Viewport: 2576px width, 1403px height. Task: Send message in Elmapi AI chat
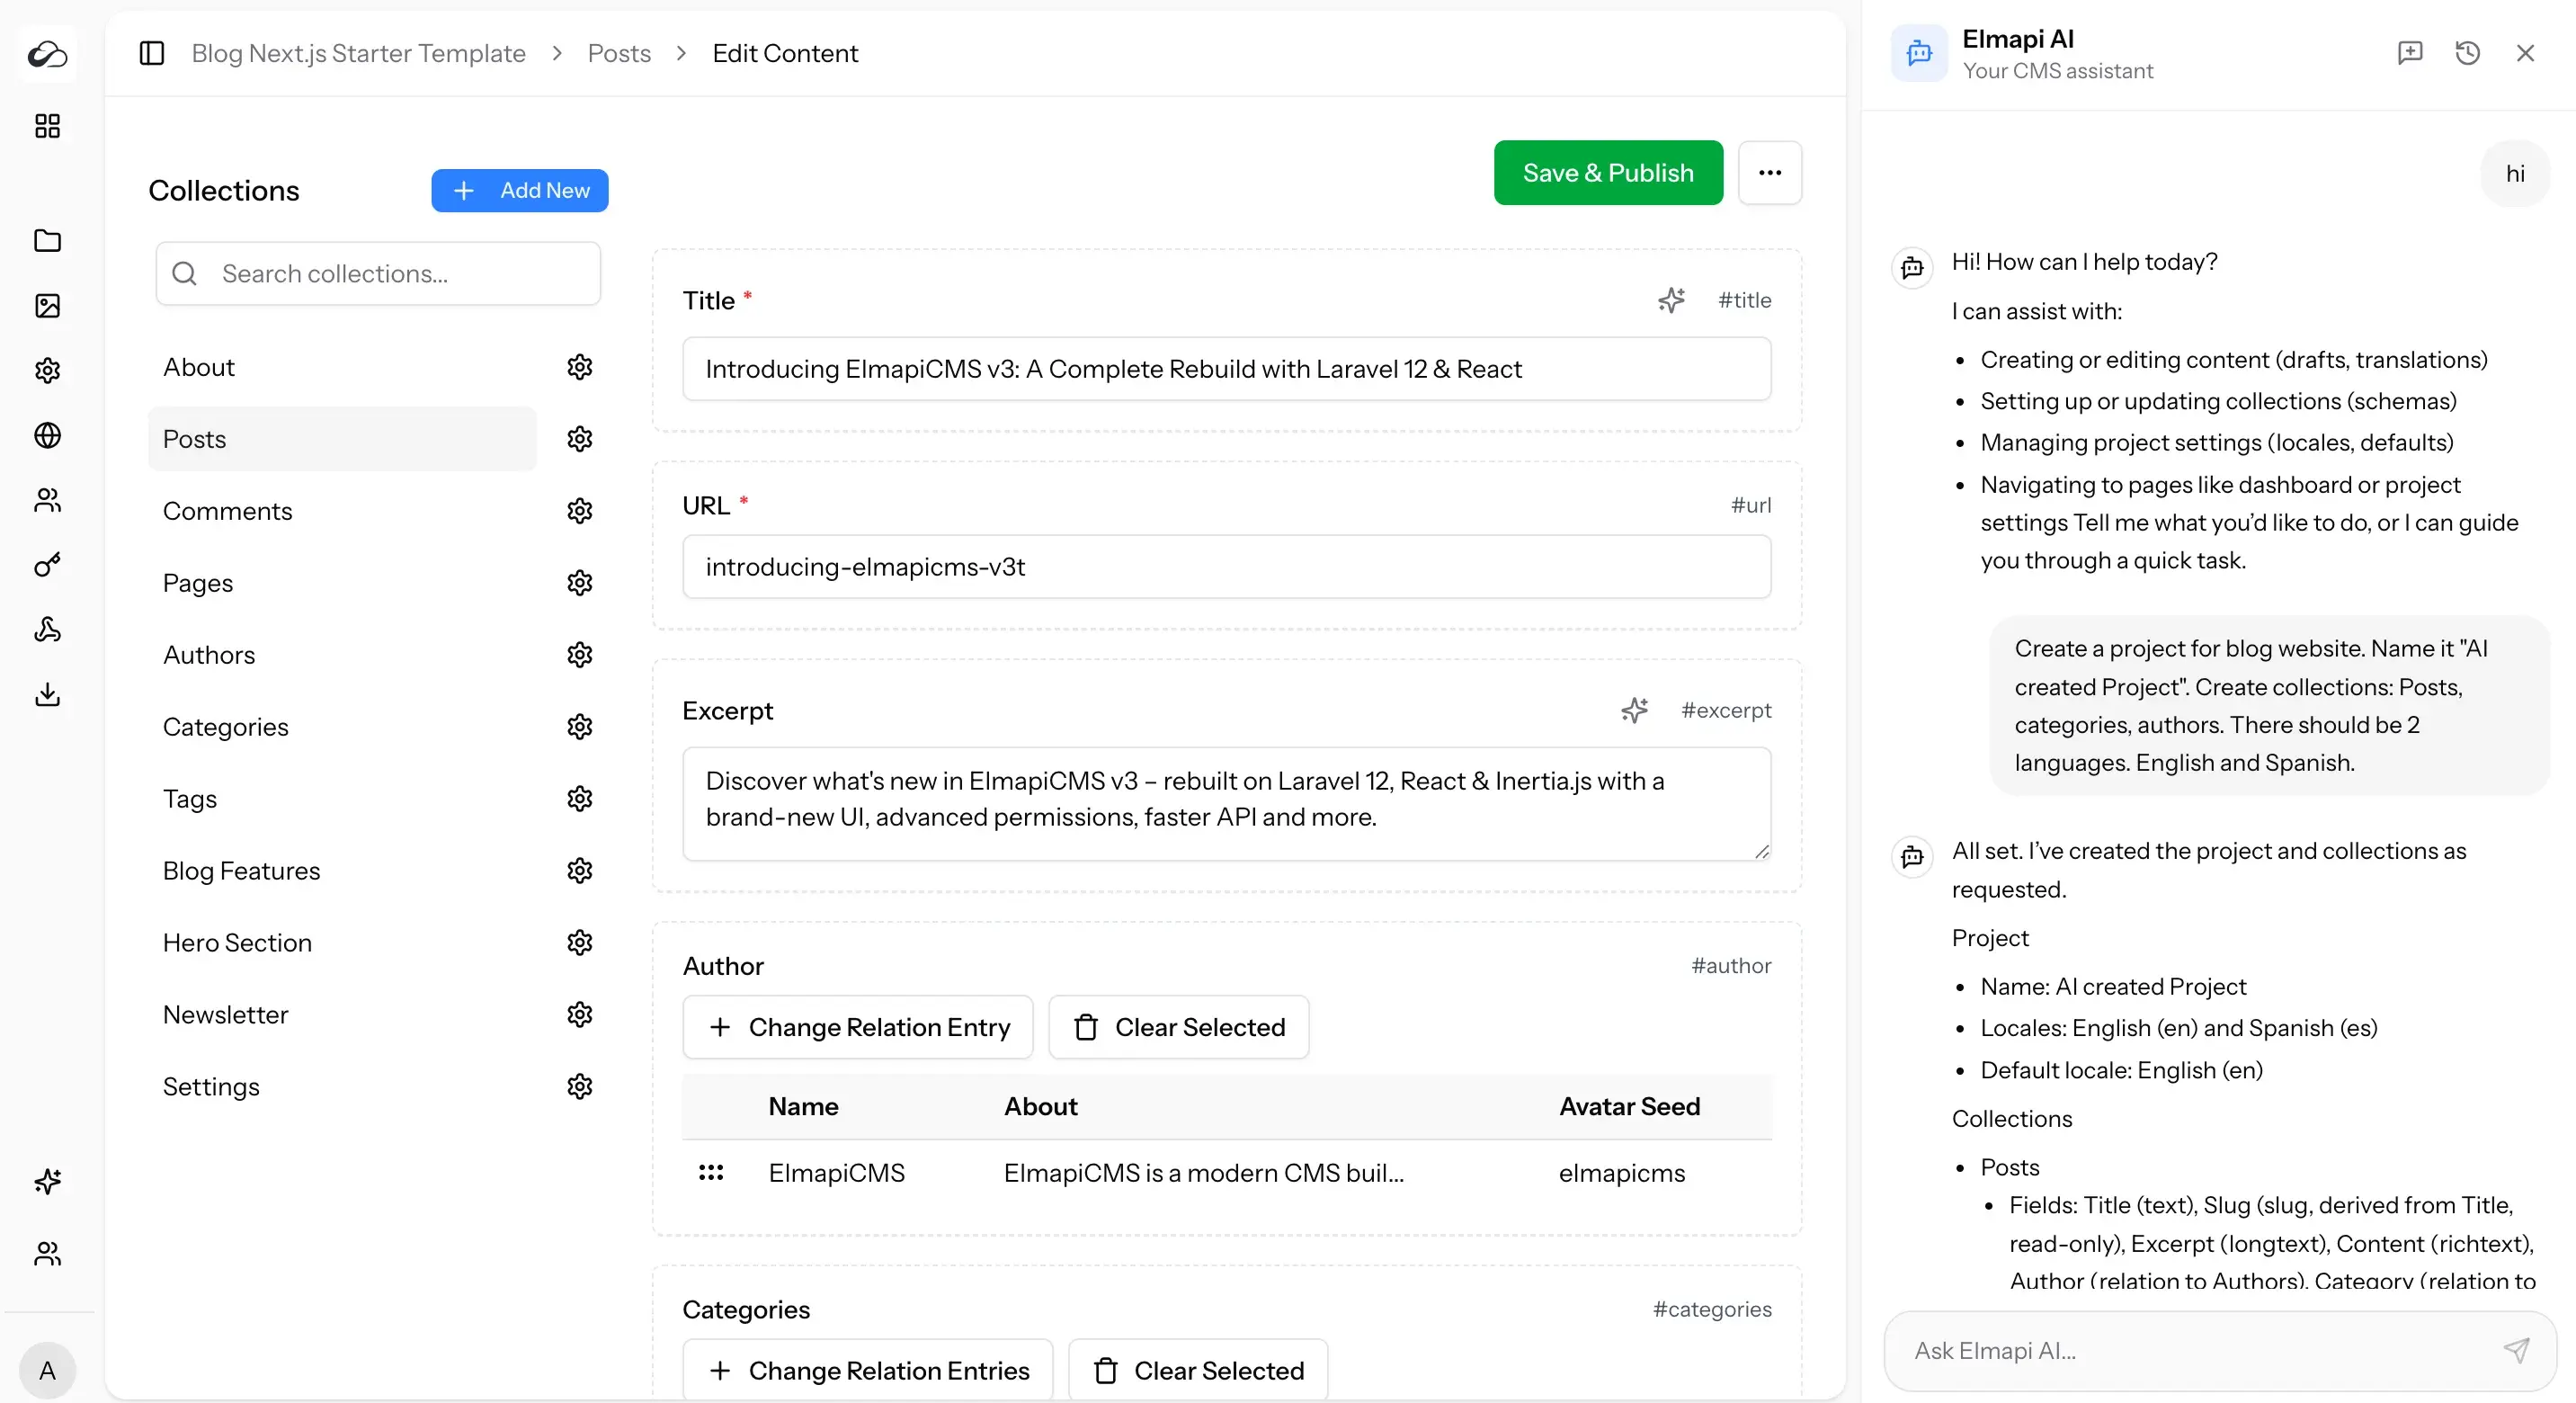2517,1351
